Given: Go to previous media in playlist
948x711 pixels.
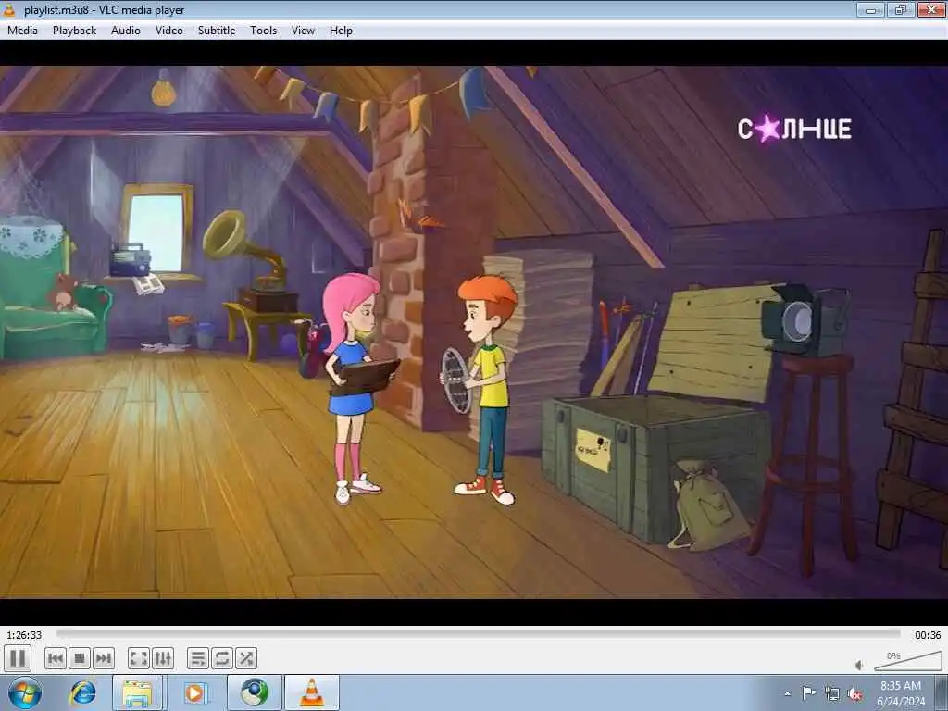Looking at the screenshot, I should coord(55,658).
